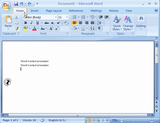Open the Office Button menu
This screenshot has height=123, width=160.
6,6
